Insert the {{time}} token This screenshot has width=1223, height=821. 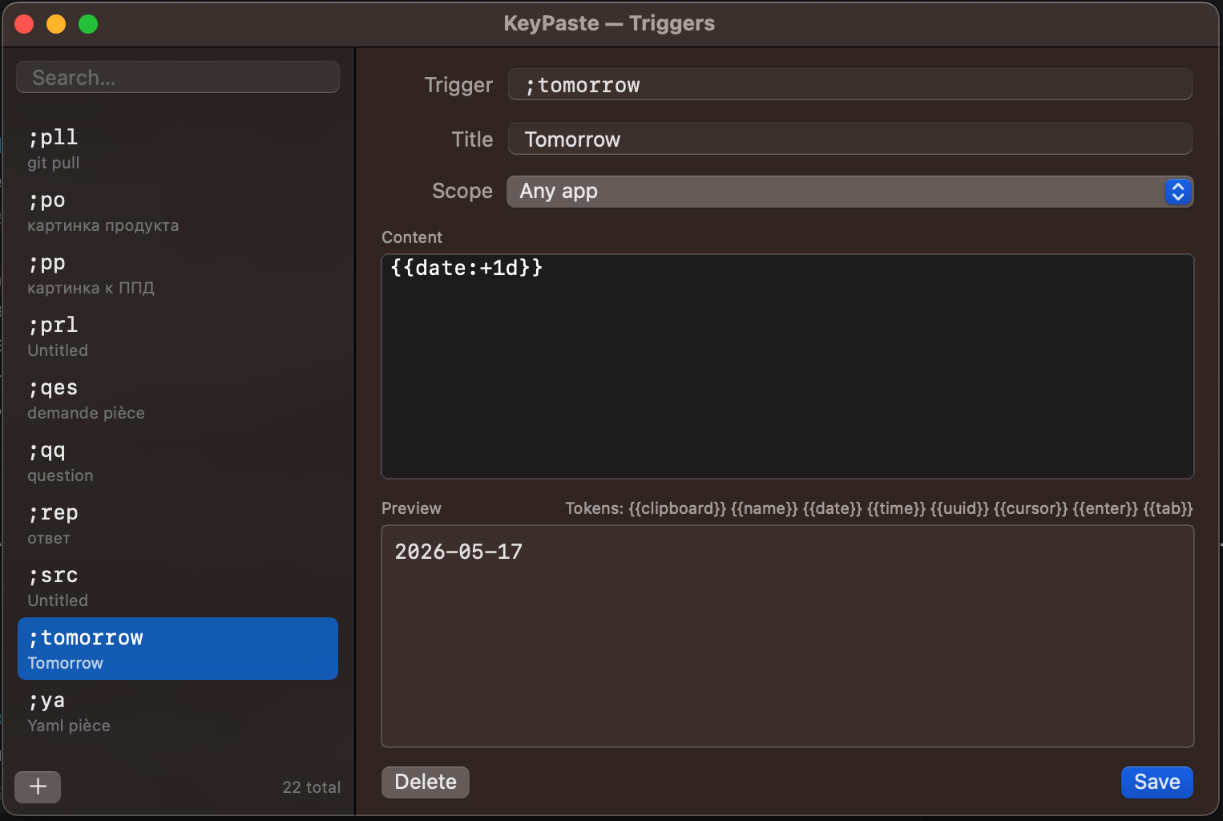click(896, 508)
